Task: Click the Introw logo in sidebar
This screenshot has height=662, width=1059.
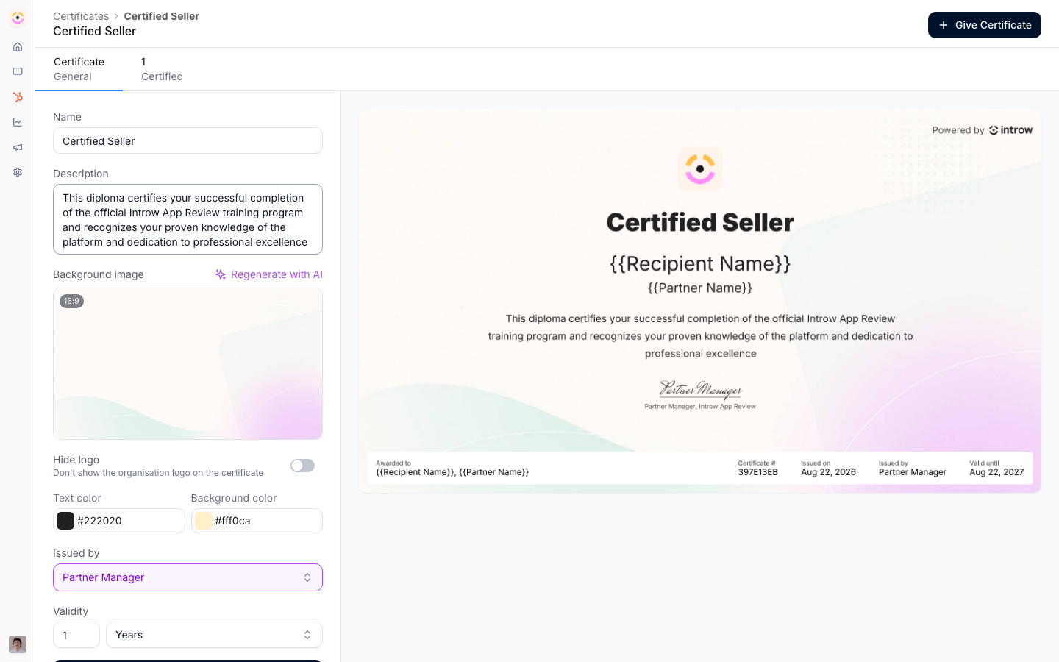Action: [18, 18]
